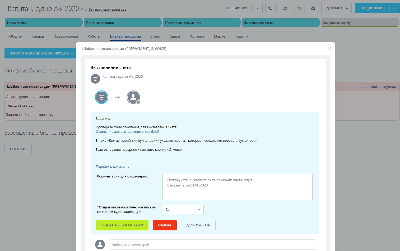
Task: Open the phone call icon button
Action: pyautogui.click(x=270, y=8)
